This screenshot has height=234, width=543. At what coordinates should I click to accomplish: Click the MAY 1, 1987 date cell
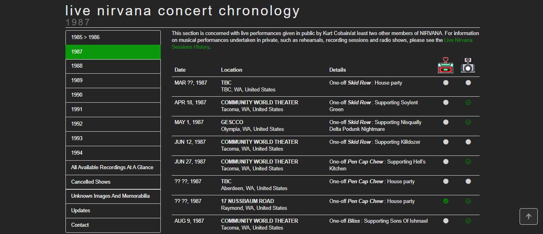point(189,122)
